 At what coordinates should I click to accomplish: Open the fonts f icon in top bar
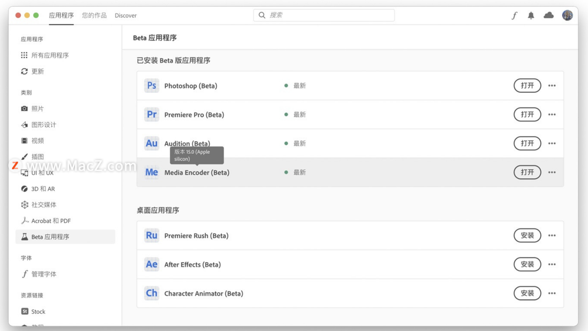point(514,15)
